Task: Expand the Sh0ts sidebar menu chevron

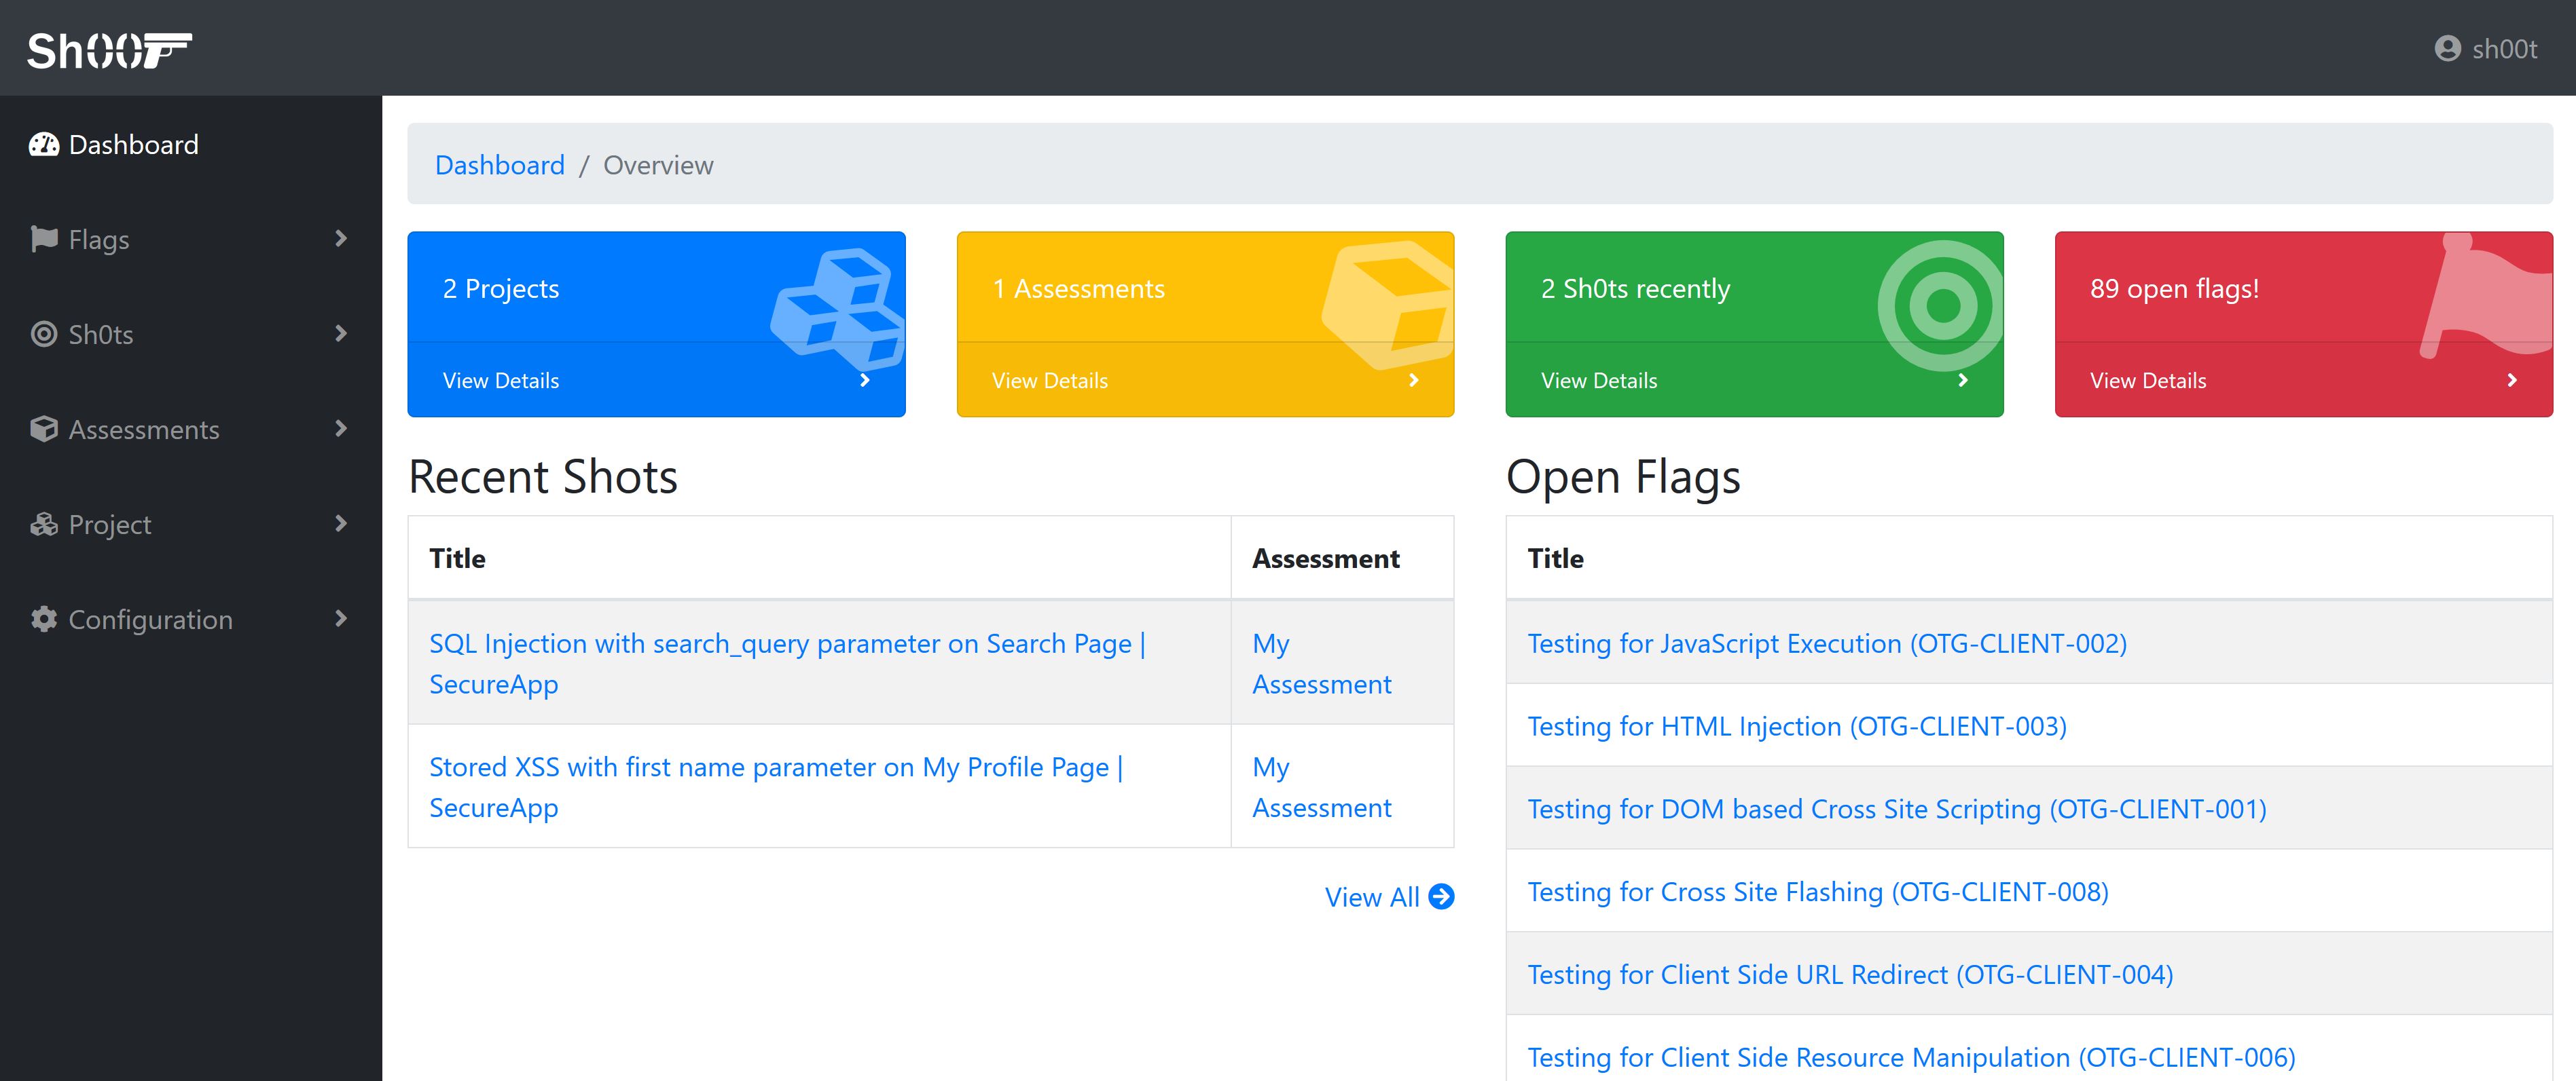Action: pyautogui.click(x=341, y=334)
